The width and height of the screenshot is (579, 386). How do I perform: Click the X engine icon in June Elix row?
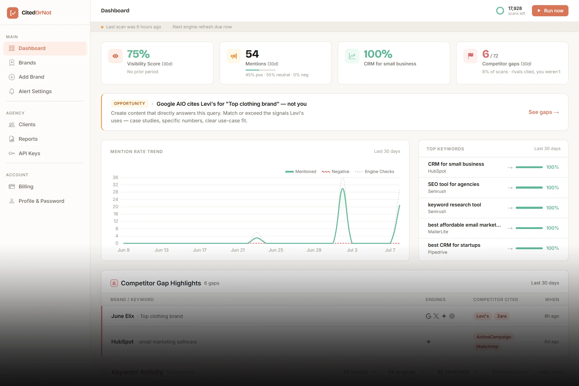point(436,316)
